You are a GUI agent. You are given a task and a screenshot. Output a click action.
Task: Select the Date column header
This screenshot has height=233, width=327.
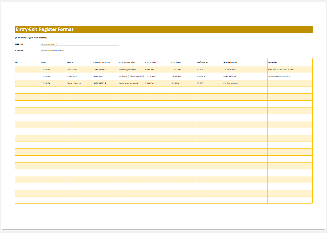tap(44, 62)
